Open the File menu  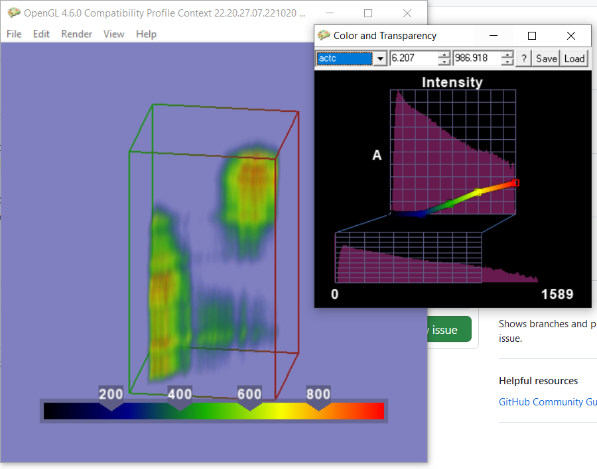[x=13, y=34]
